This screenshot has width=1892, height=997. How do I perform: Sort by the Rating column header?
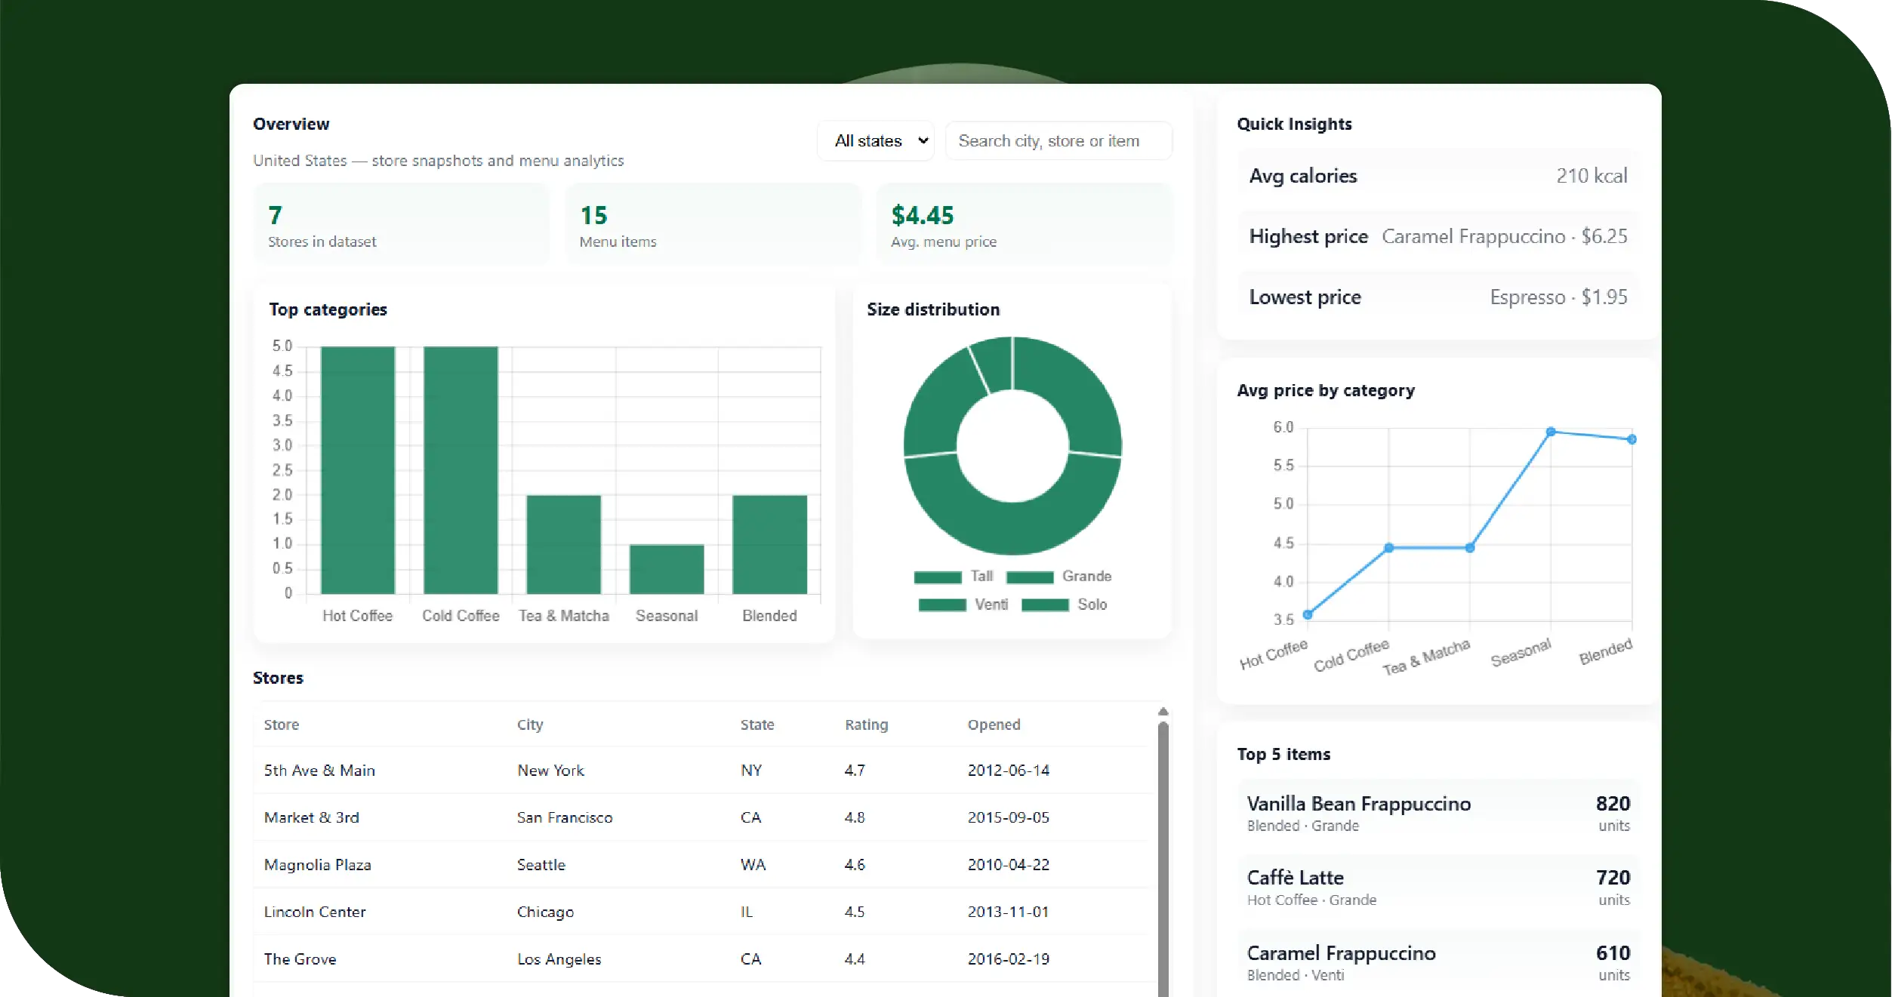pyautogui.click(x=866, y=725)
